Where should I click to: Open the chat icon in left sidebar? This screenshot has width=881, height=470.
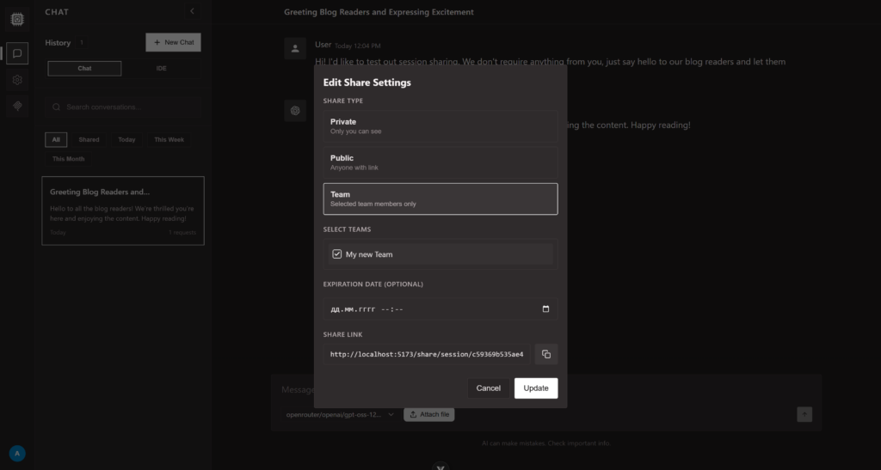[17, 53]
